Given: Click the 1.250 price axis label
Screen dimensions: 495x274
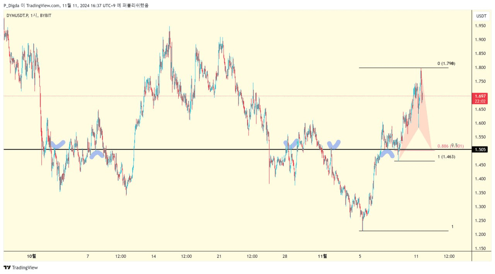Looking at the screenshot, I should [x=480, y=221].
